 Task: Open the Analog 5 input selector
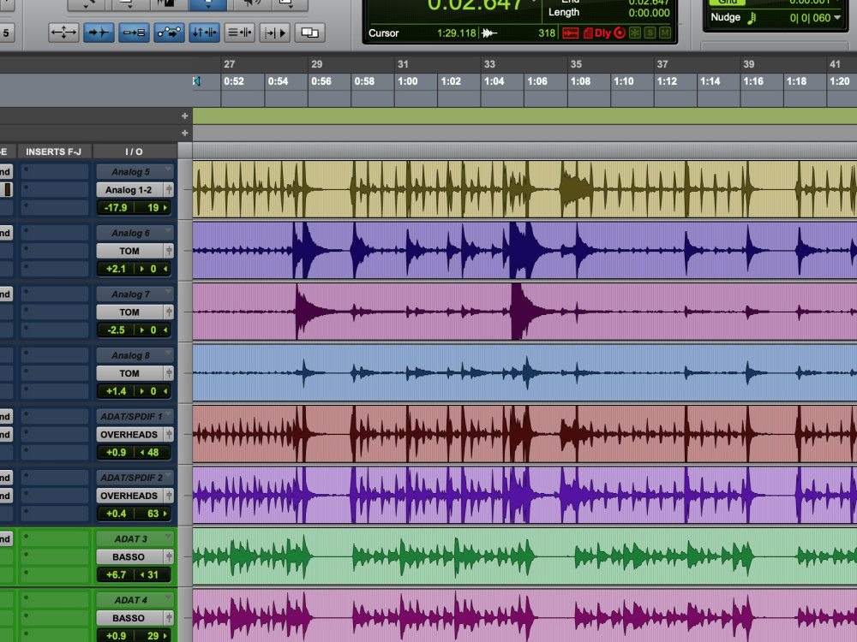(x=135, y=172)
